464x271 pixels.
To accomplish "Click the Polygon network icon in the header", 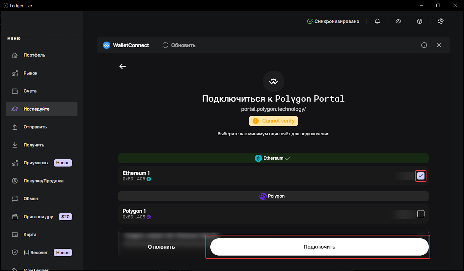I will click(263, 196).
